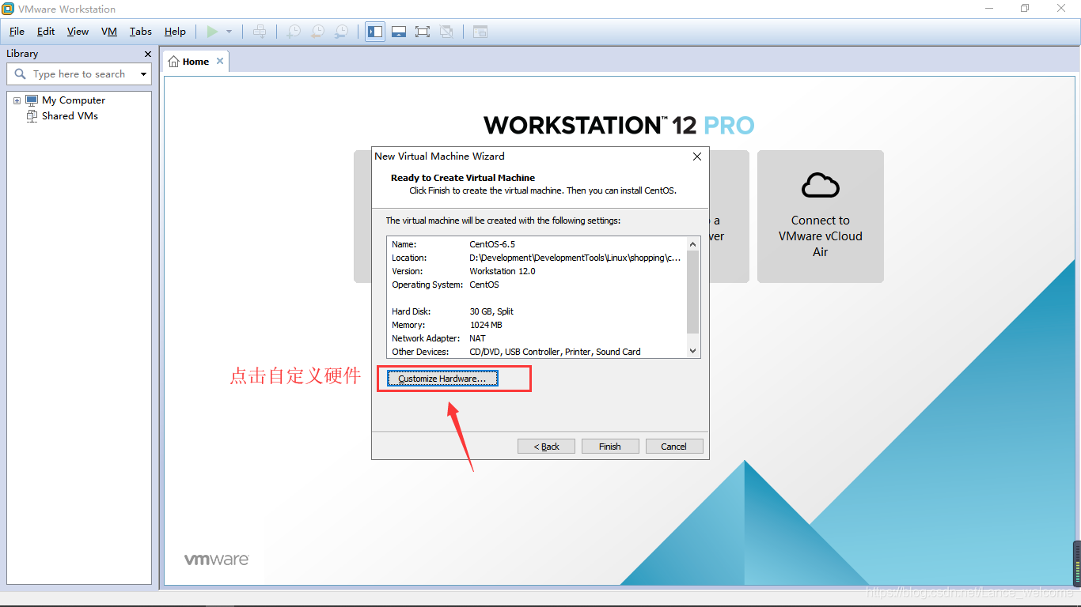Click Connect to VMware vCloud Air tile

coord(821,217)
